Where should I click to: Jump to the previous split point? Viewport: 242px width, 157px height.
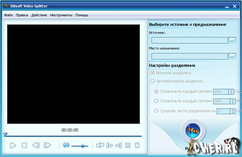coord(110,145)
